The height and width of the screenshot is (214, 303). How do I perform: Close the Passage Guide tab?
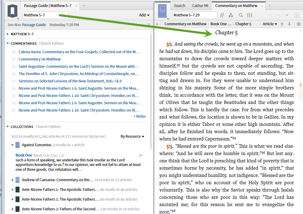pos(76,6)
